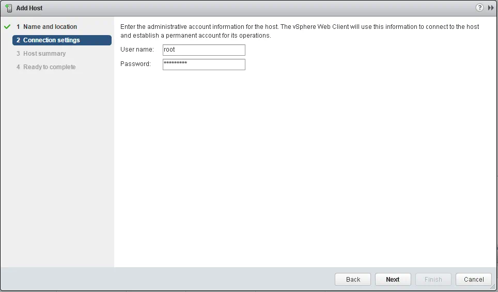498x292 pixels.
Task: Click the Add Host server icon in title bar
Action: (9, 8)
